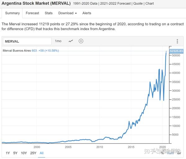Expand the Download dropdown
The image size is (186, 159).
[x=68, y=13]
